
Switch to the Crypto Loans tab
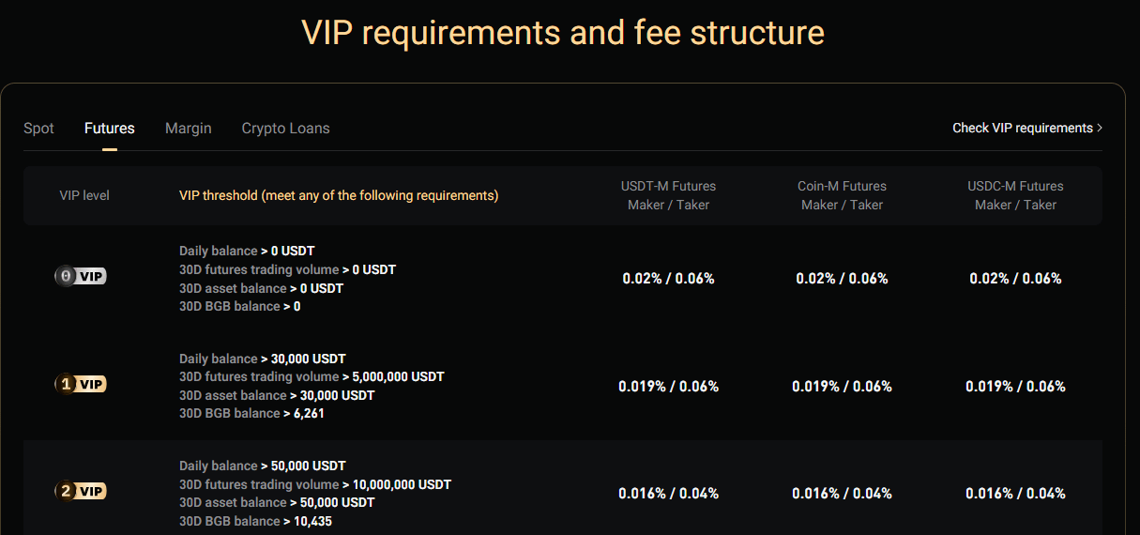(x=285, y=129)
